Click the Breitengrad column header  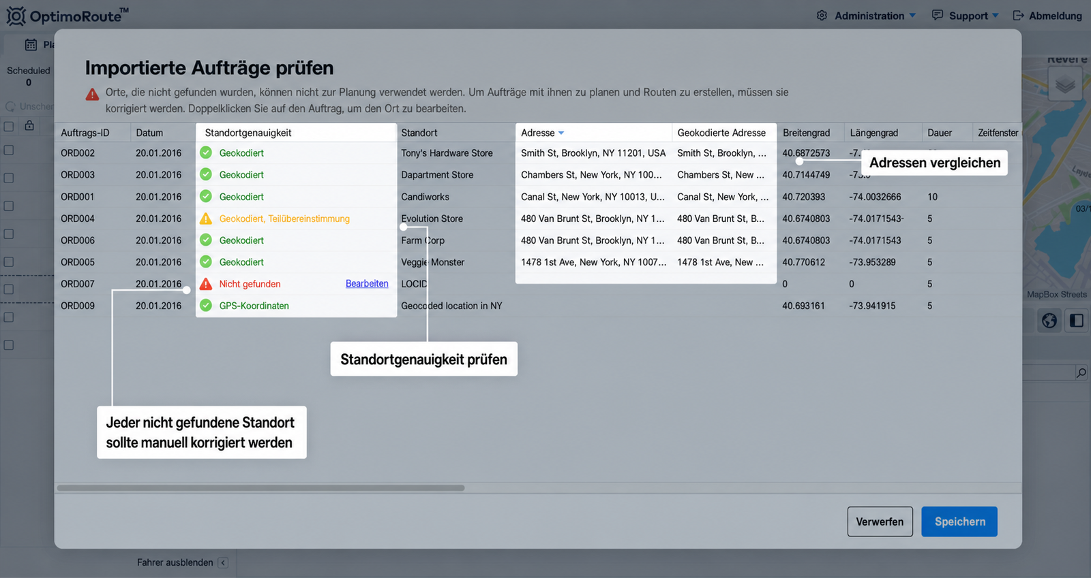[x=807, y=133]
